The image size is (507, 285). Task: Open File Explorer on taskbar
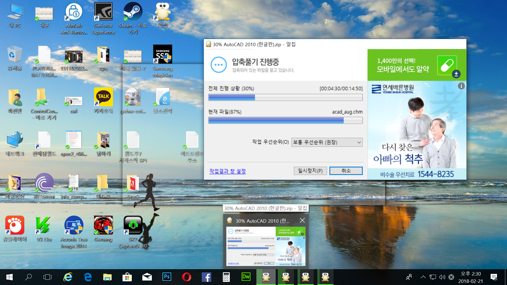(107, 277)
